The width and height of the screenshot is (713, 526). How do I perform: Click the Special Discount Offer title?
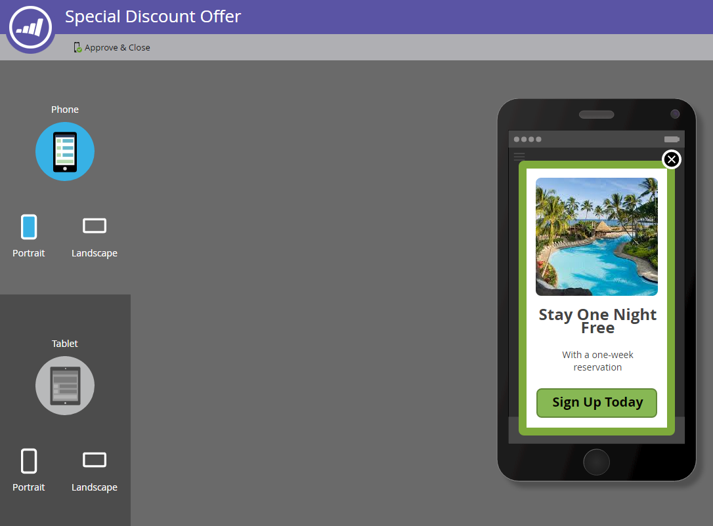pos(153,17)
